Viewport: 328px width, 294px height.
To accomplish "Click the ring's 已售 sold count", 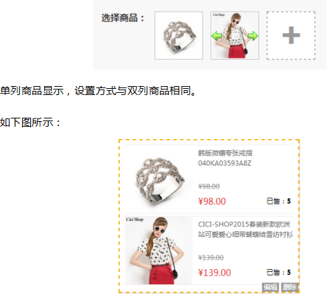I will 278,201.
